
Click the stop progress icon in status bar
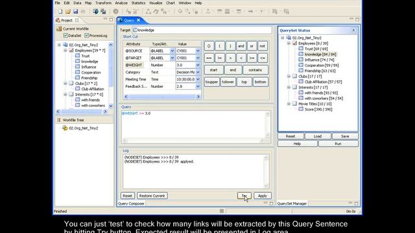(x=222, y=211)
